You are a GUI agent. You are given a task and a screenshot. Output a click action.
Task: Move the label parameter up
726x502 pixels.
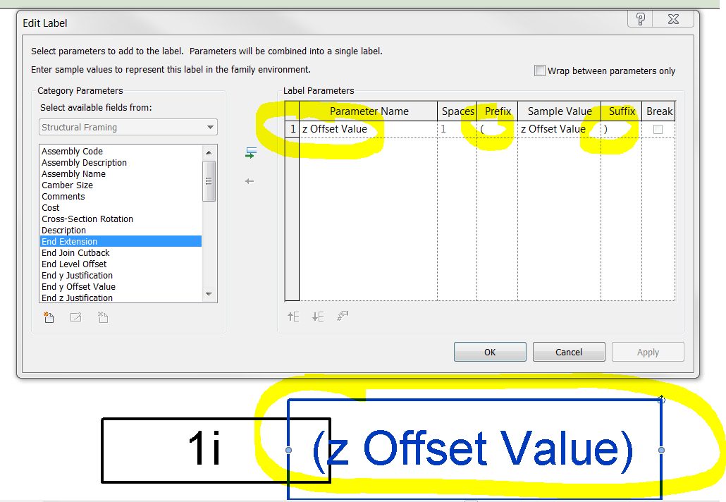click(x=293, y=317)
